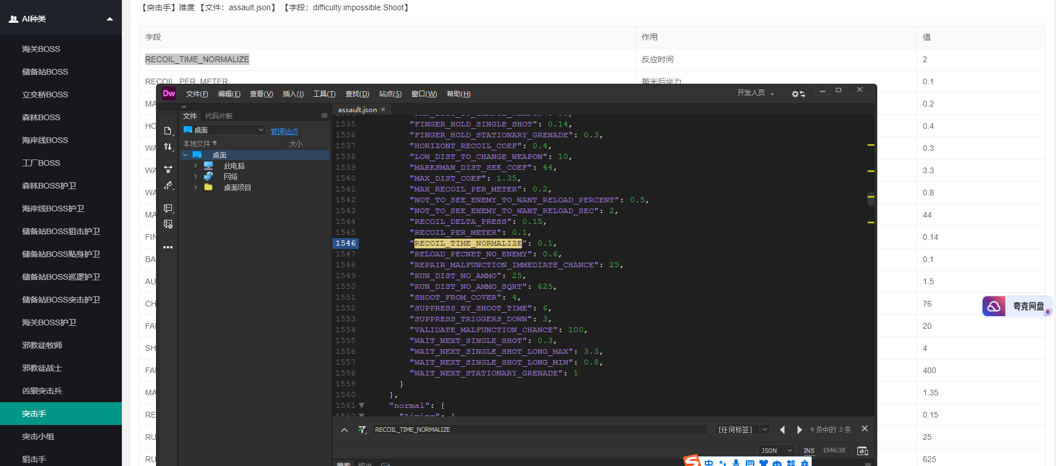Screen dimensions: 1056x466
Task: Click the File Management up-down arrows icon
Action: coord(168,147)
